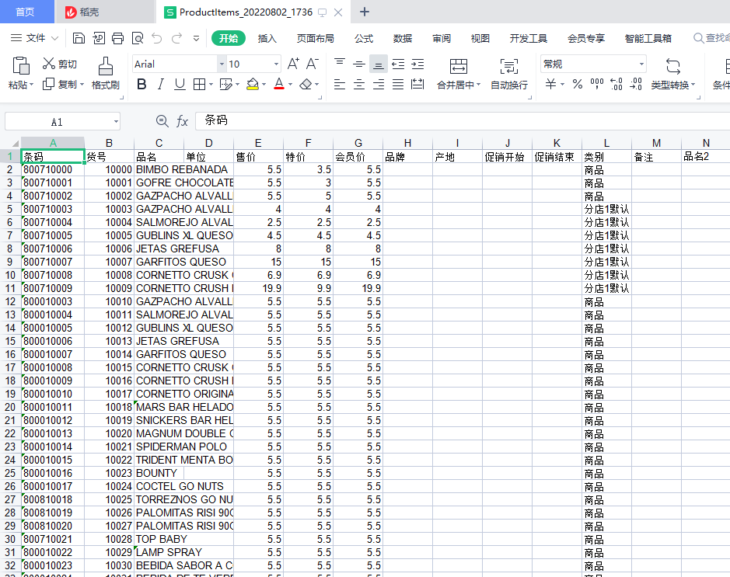Click the Decrease Indent icon
The height and width of the screenshot is (577, 730).
[398, 64]
